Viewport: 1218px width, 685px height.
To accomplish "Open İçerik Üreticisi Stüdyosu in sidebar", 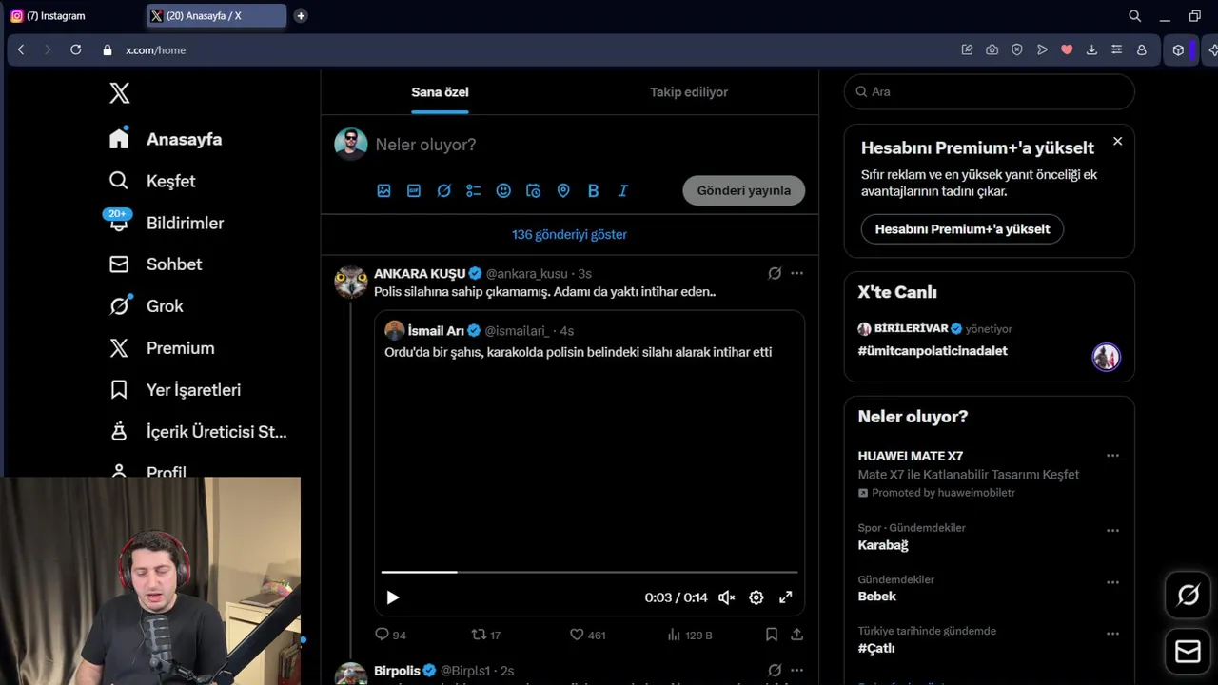I will click(198, 432).
